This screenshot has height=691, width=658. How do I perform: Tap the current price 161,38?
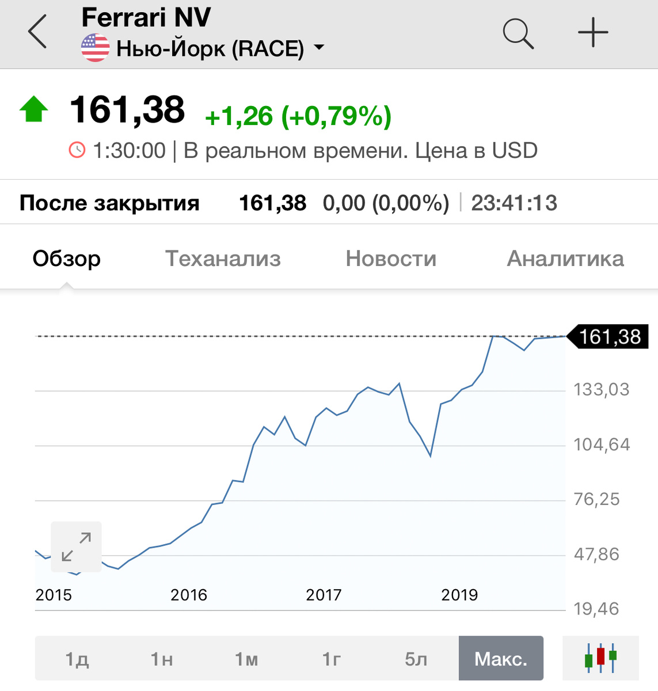[127, 109]
